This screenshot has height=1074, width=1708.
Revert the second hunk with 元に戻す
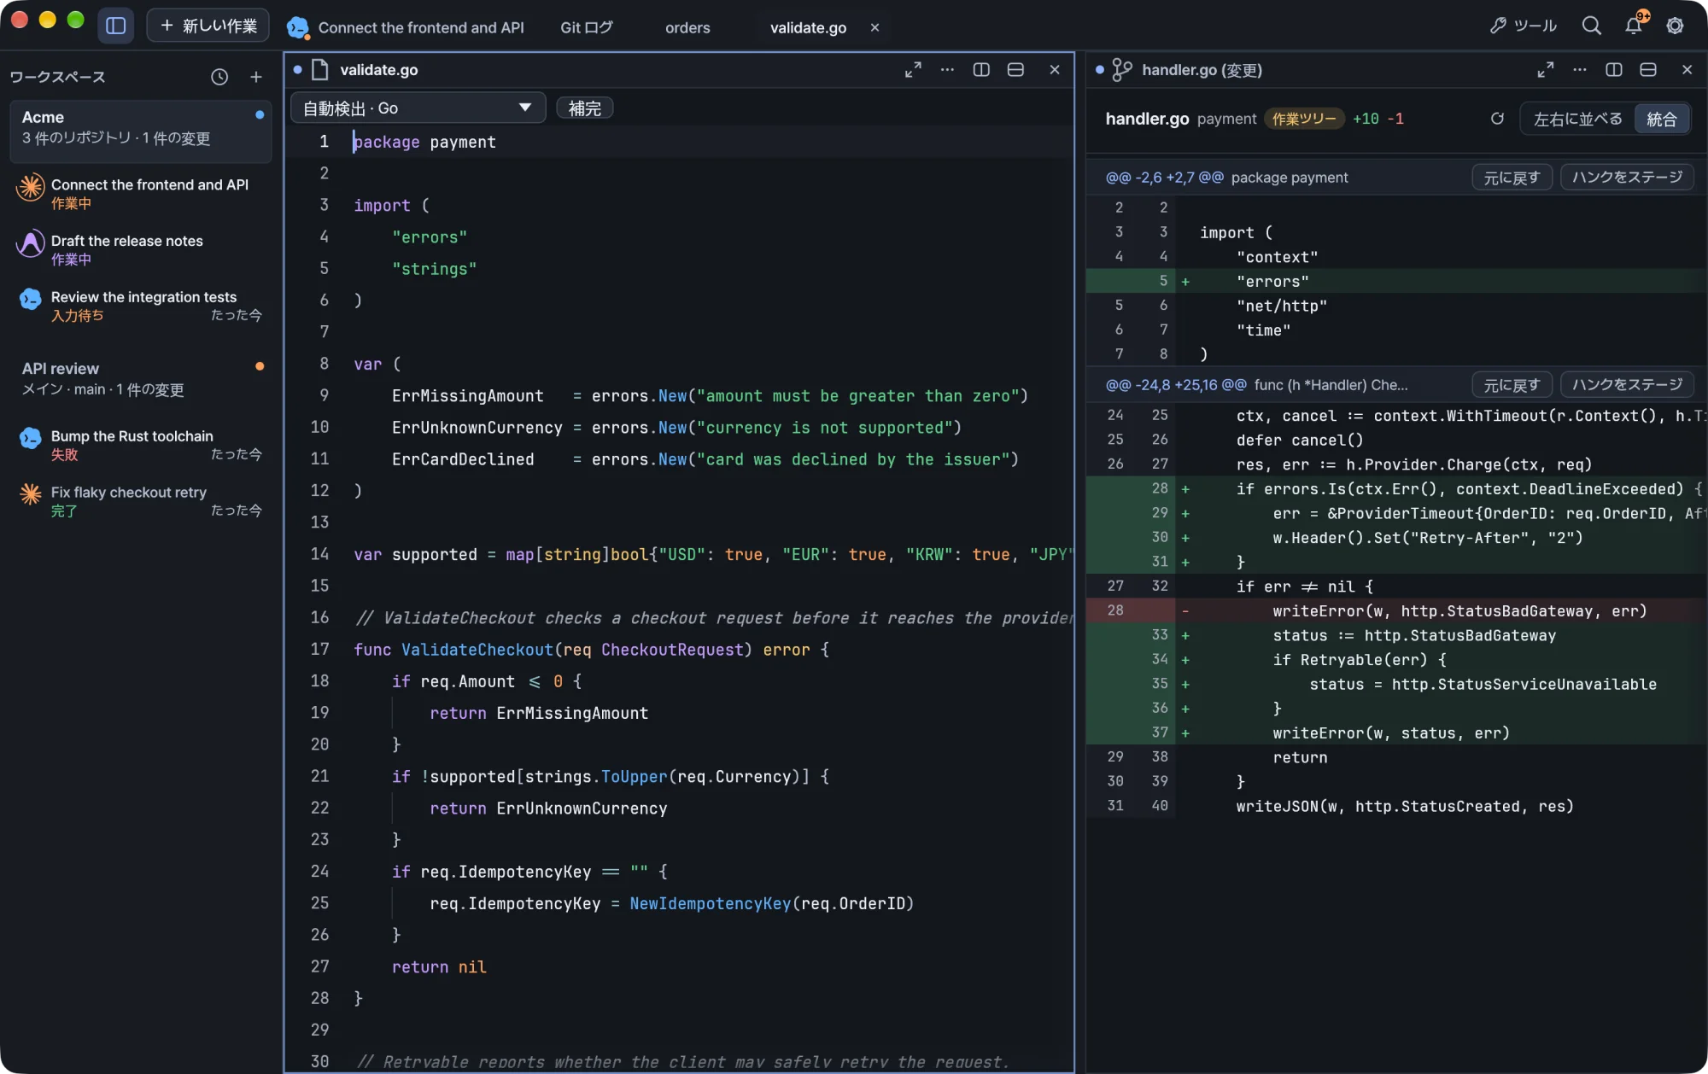click(x=1512, y=385)
